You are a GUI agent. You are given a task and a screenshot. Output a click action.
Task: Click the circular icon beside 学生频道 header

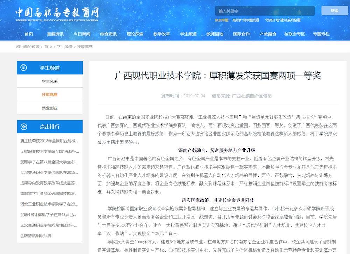click(23, 68)
